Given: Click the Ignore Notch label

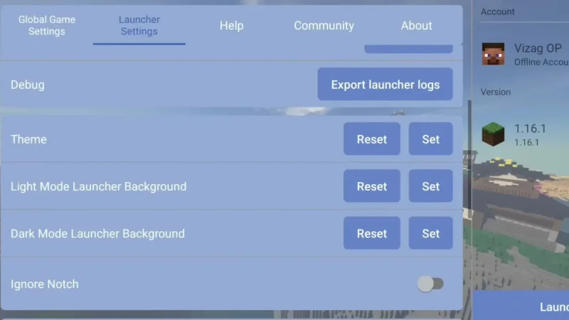Looking at the screenshot, I should 44,284.
